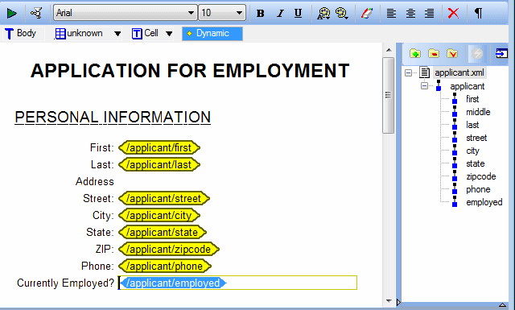The width and height of the screenshot is (515, 310).
Task: Click the document scrollbar down arrow
Action: tap(389, 301)
